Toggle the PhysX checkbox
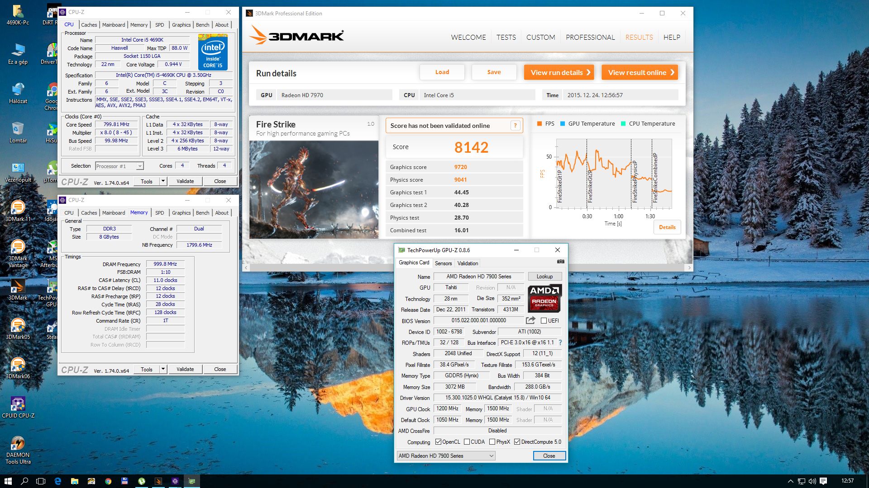The width and height of the screenshot is (869, 488). pyautogui.click(x=492, y=442)
